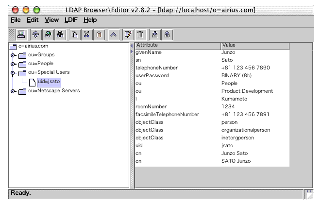Click the ou=Netscape Servers folder icon

[22, 91]
